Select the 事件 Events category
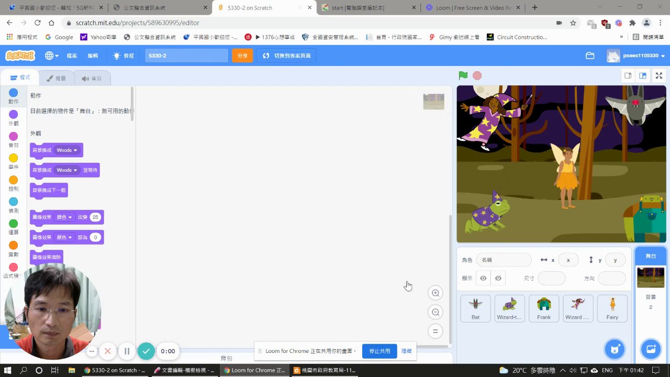This screenshot has height=377, width=670. [13, 162]
